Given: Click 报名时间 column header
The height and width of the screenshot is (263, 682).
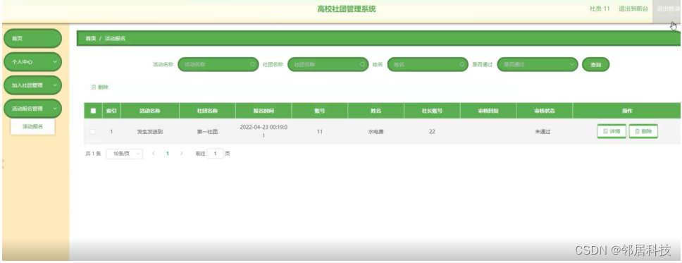Looking at the screenshot, I should pyautogui.click(x=263, y=111).
